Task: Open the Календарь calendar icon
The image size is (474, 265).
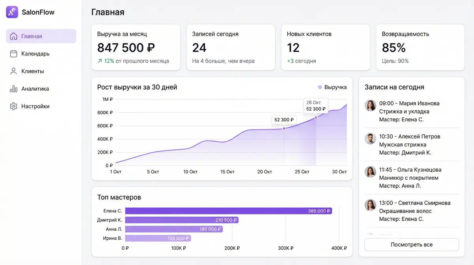Action: 13,53
